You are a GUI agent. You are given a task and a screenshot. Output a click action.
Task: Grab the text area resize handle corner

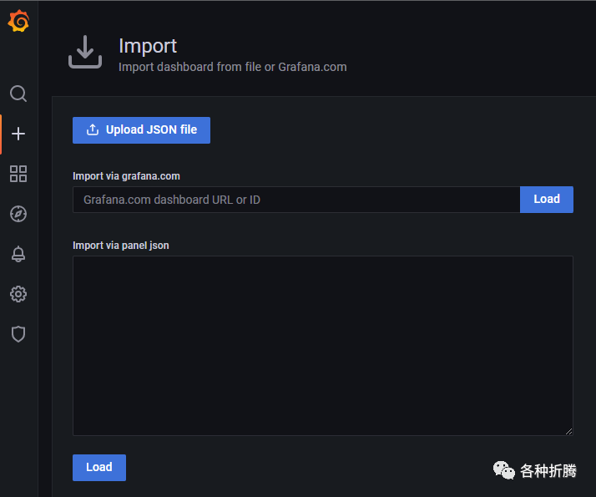[x=569, y=431]
